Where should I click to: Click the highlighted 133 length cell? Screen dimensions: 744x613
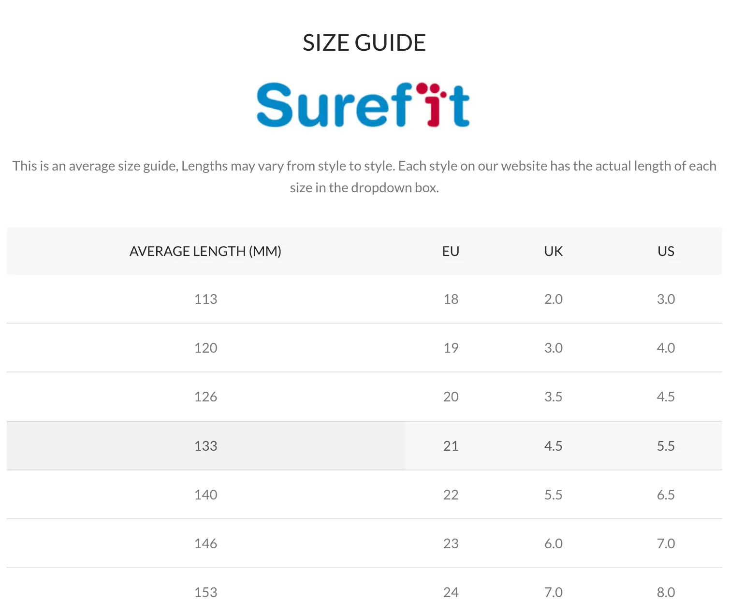point(205,446)
